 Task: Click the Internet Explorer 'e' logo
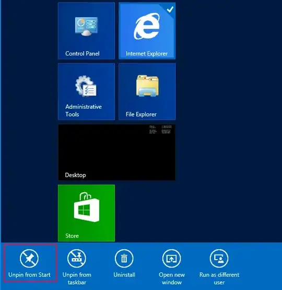point(147,26)
